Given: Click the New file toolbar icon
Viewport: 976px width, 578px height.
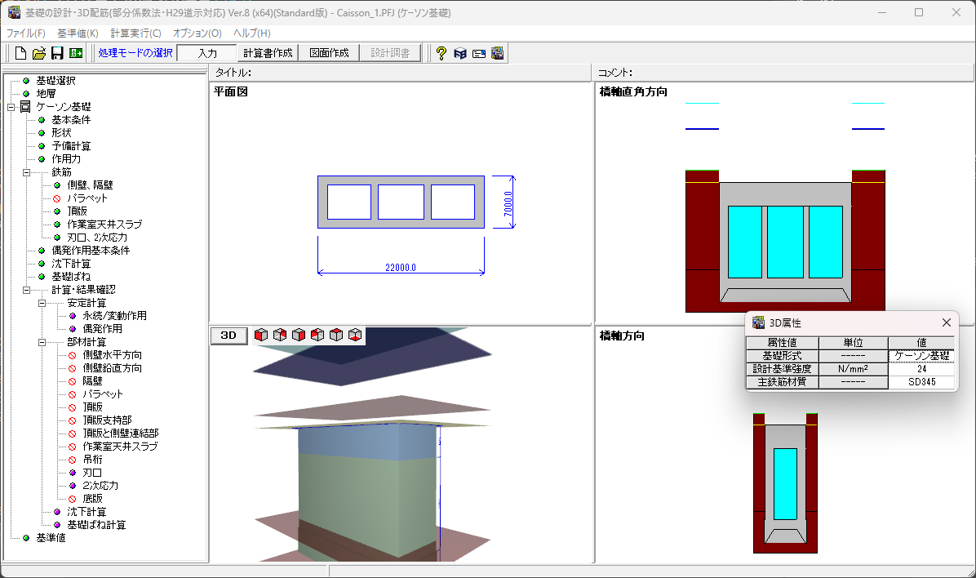Looking at the screenshot, I should point(21,53).
